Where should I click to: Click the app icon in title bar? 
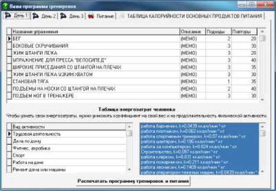pyautogui.click(x=5, y=6)
